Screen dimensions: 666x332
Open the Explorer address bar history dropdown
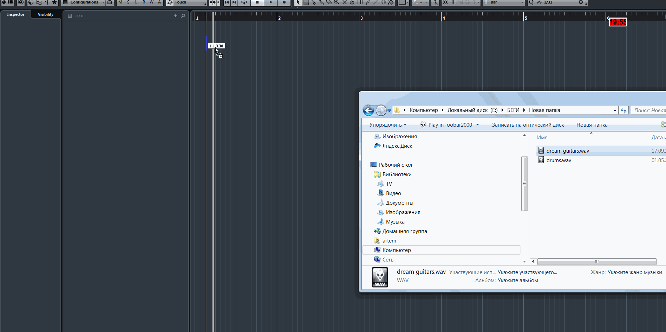(x=615, y=111)
